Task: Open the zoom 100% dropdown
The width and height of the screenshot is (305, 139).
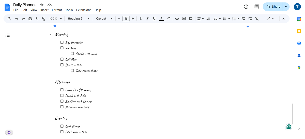Action: click(x=55, y=19)
